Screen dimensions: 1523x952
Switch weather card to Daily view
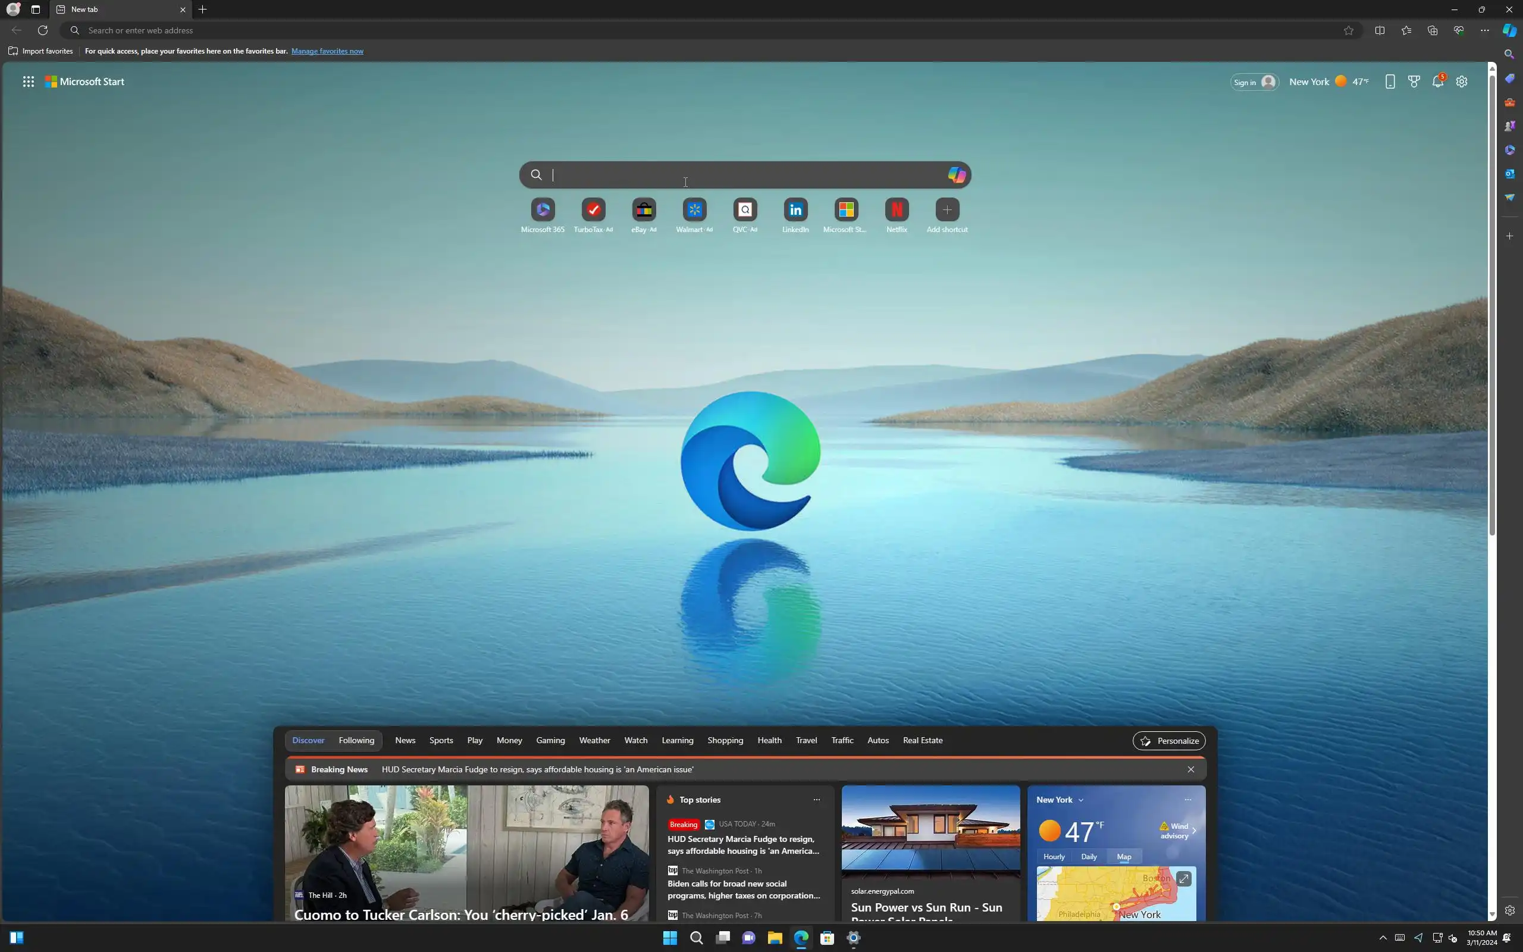1089,856
